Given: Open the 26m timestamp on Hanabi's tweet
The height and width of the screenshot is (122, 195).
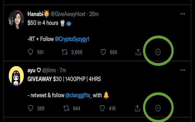Looking at the screenshot, I should 94,14.
